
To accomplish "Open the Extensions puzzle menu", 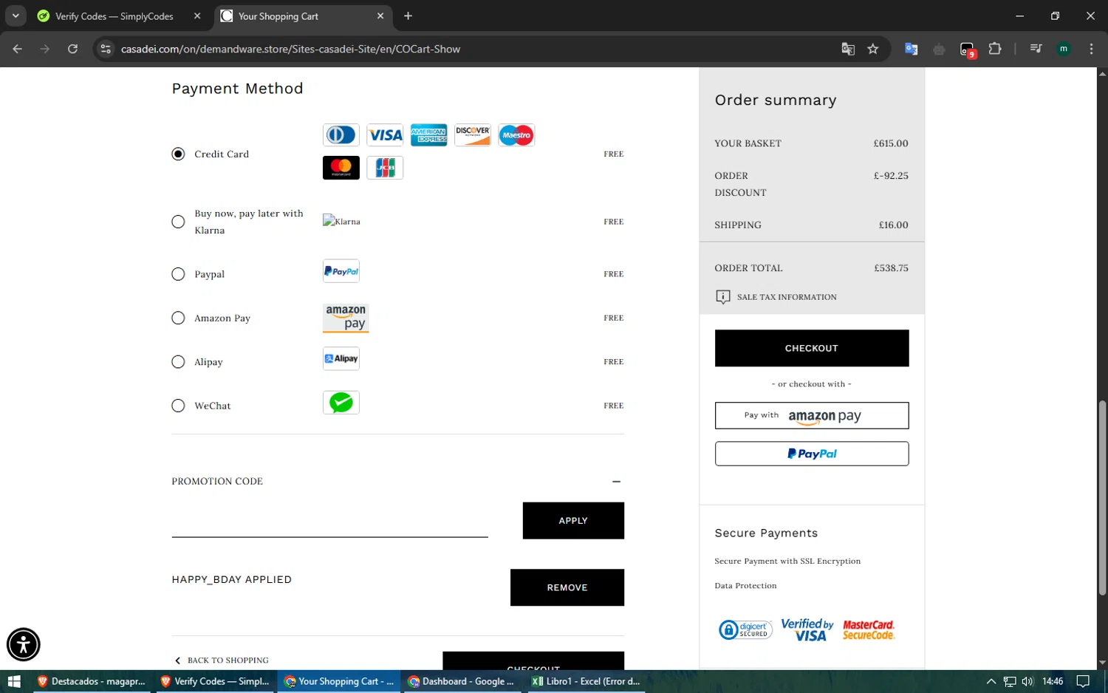I will (x=995, y=49).
